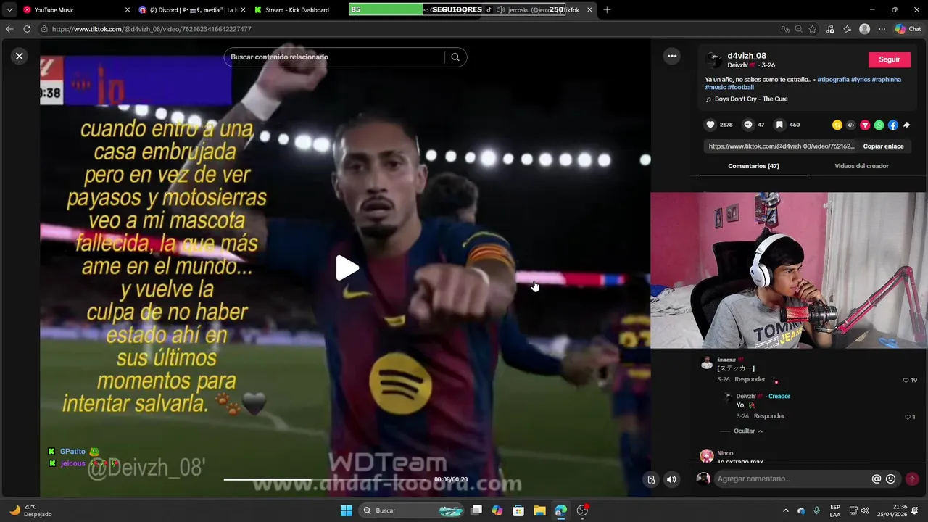Type in the Buscar contenido relacionado field
Image resolution: width=928 pixels, height=522 pixels.
coord(336,57)
